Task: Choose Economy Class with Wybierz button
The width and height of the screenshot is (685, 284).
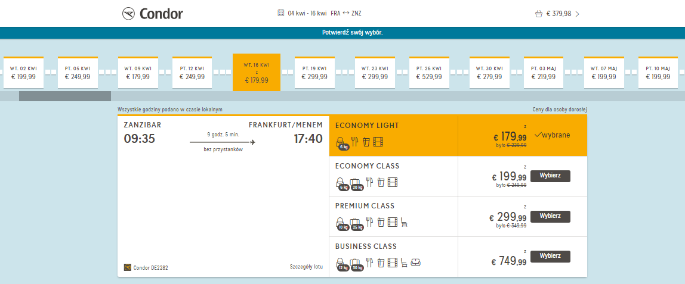Action: (x=550, y=176)
